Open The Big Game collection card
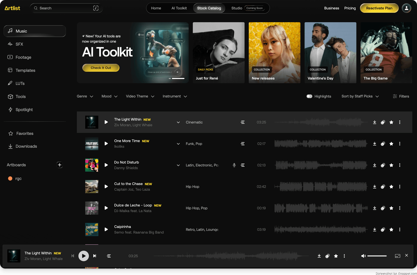Image resolution: width=417 pixels, height=275 pixels. click(x=386, y=53)
